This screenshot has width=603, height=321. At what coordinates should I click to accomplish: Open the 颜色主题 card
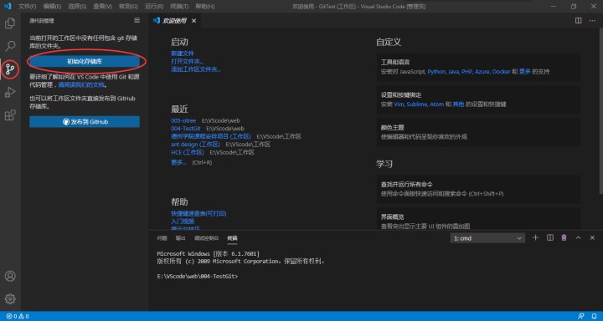[x=478, y=132]
